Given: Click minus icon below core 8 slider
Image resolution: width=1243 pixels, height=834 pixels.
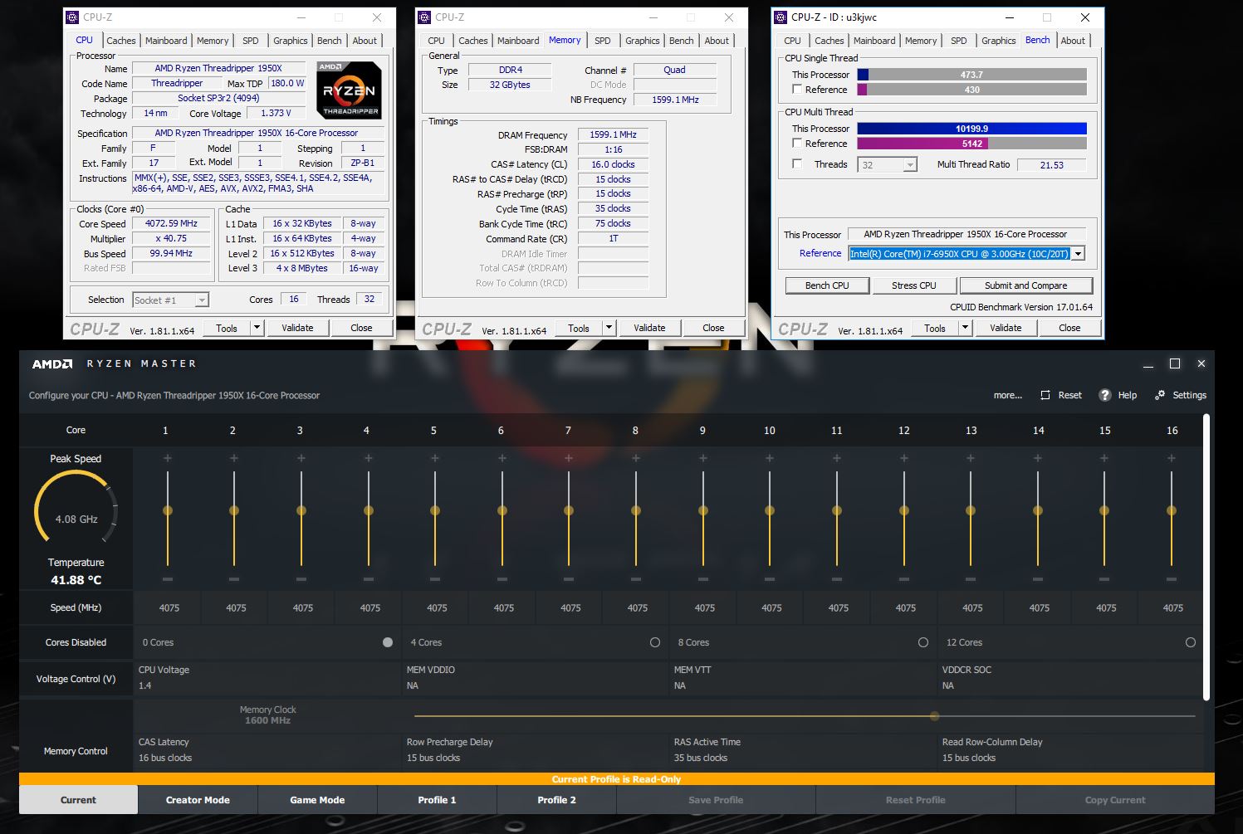Looking at the screenshot, I should pyautogui.click(x=636, y=579).
